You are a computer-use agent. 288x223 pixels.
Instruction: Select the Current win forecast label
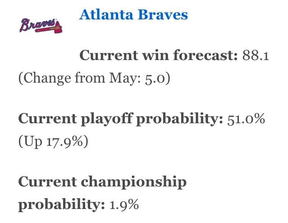159,55
